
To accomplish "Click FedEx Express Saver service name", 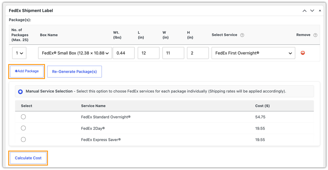I will pos(101,140).
